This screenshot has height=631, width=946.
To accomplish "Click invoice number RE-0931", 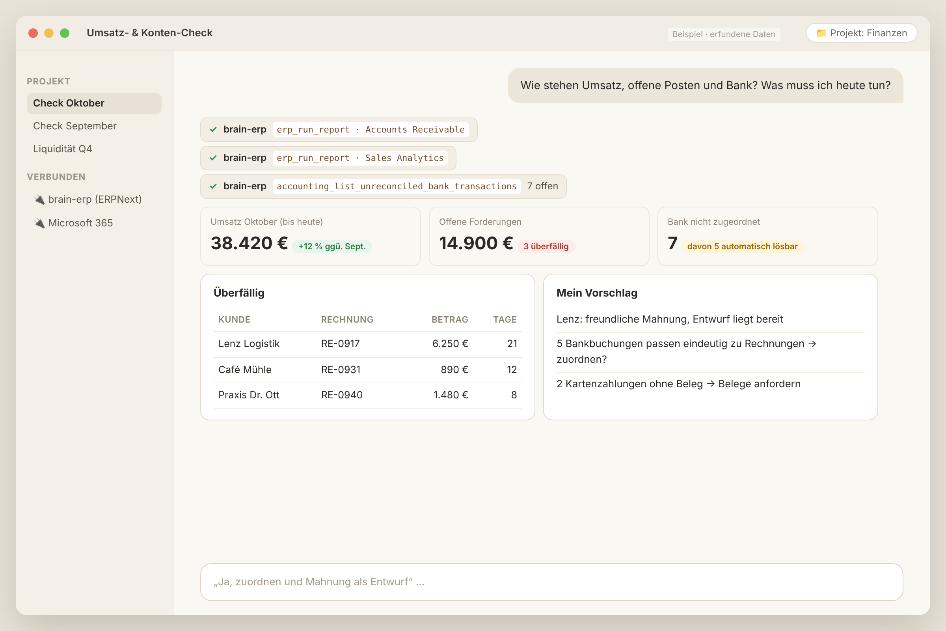I will click(341, 370).
